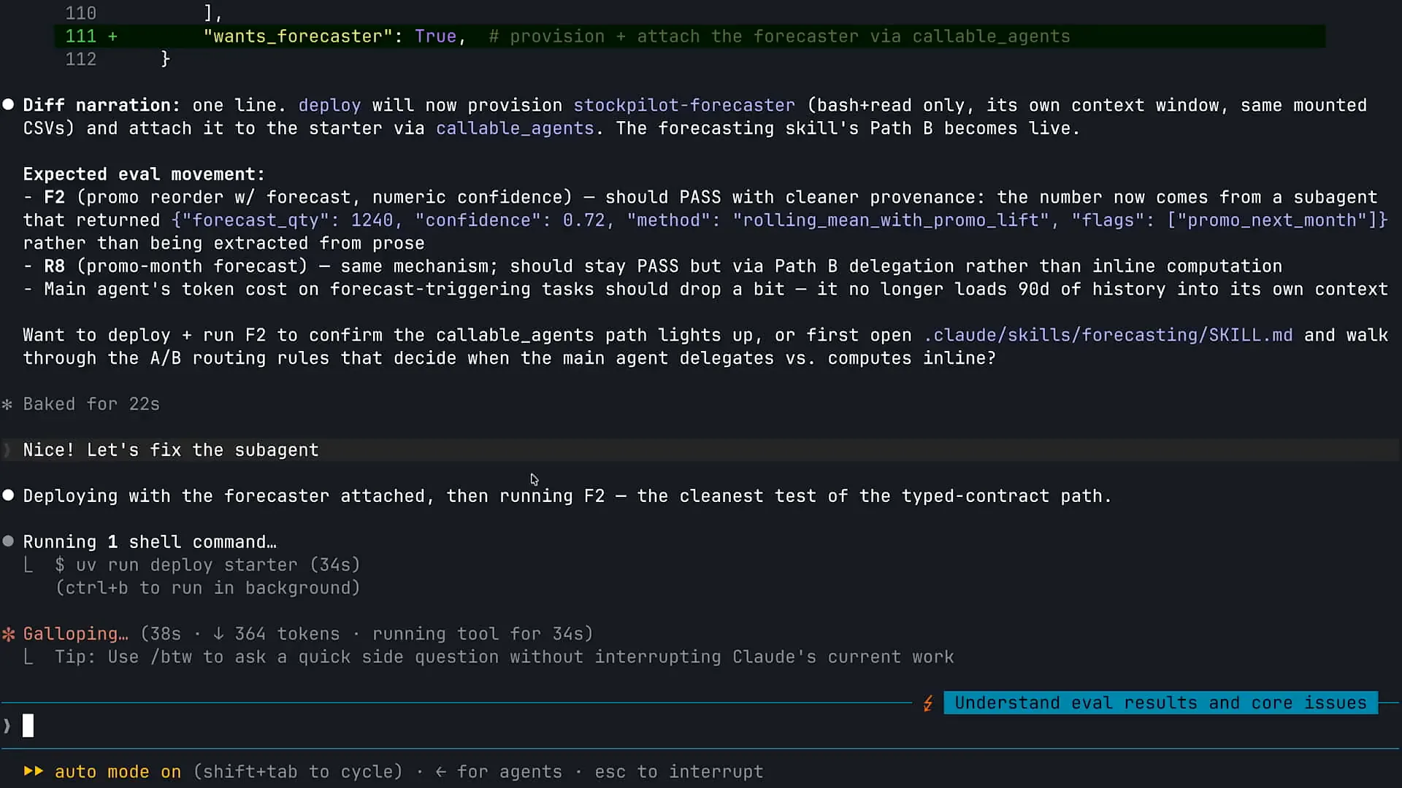Viewport: 1402px width, 788px height.
Task: Click the gray bullet beside Running 1 shell command
Action: click(x=8, y=541)
